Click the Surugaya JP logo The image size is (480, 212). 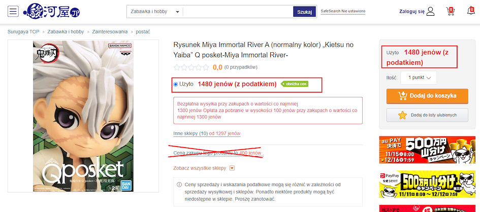(52, 12)
